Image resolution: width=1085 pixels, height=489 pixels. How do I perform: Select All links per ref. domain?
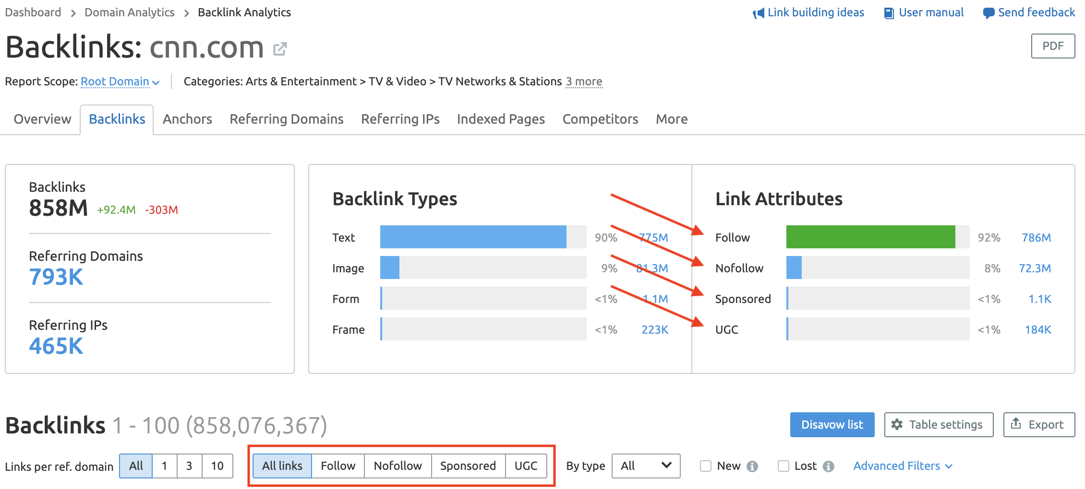pyautogui.click(x=136, y=466)
